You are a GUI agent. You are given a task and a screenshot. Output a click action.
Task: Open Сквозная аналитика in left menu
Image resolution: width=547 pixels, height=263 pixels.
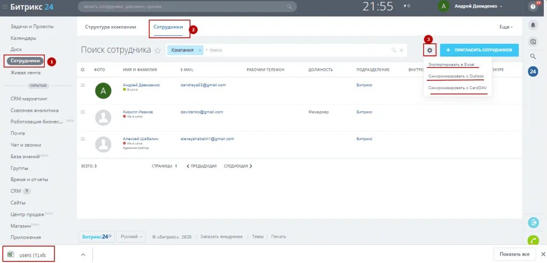click(x=35, y=110)
